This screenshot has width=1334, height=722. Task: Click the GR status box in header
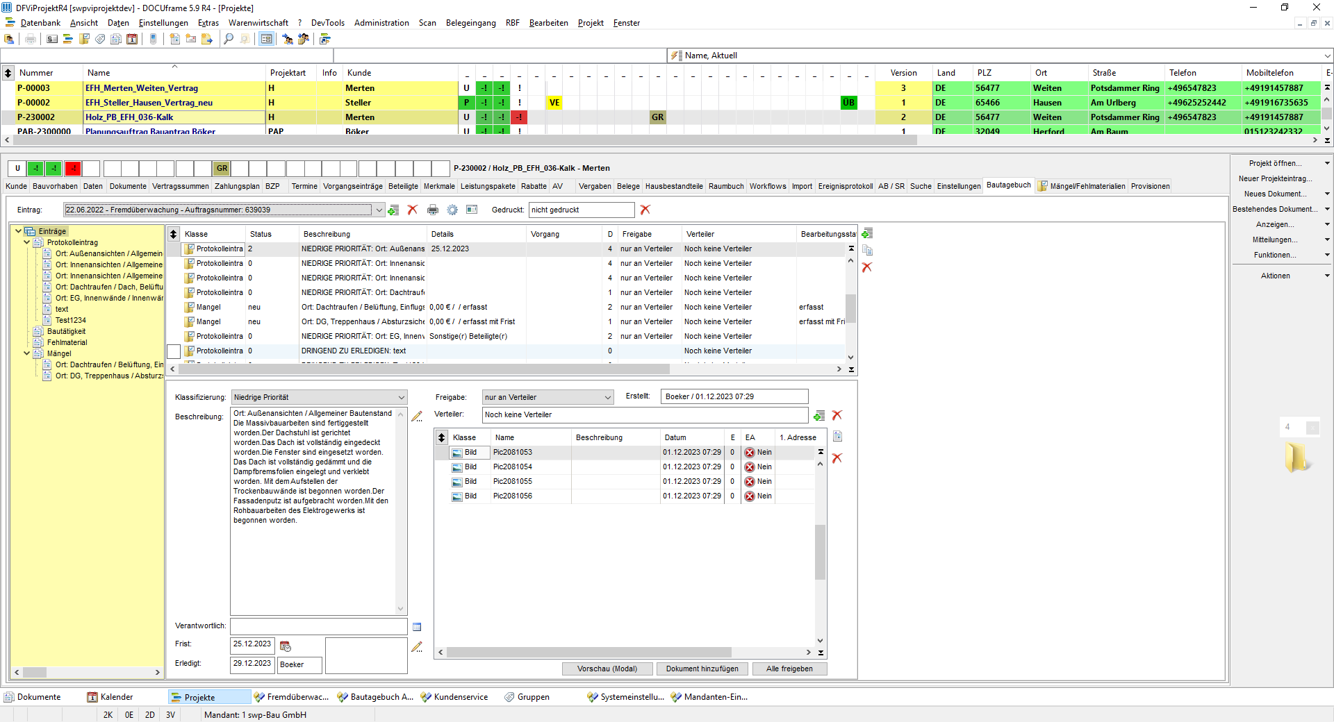(222, 169)
